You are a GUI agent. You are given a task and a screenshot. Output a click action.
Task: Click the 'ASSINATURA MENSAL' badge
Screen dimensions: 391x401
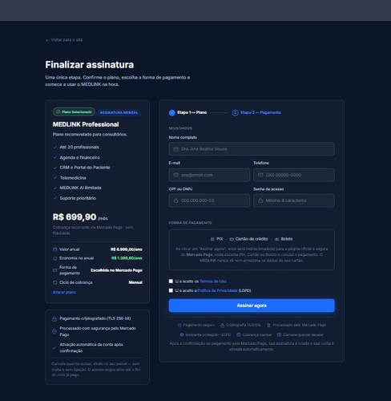(119, 112)
